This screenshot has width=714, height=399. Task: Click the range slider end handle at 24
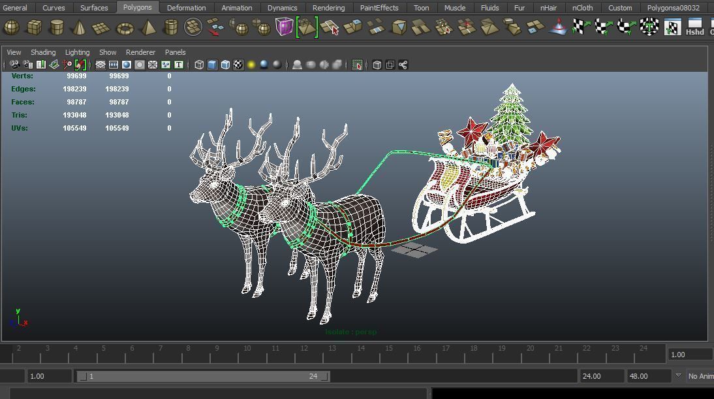coord(324,376)
